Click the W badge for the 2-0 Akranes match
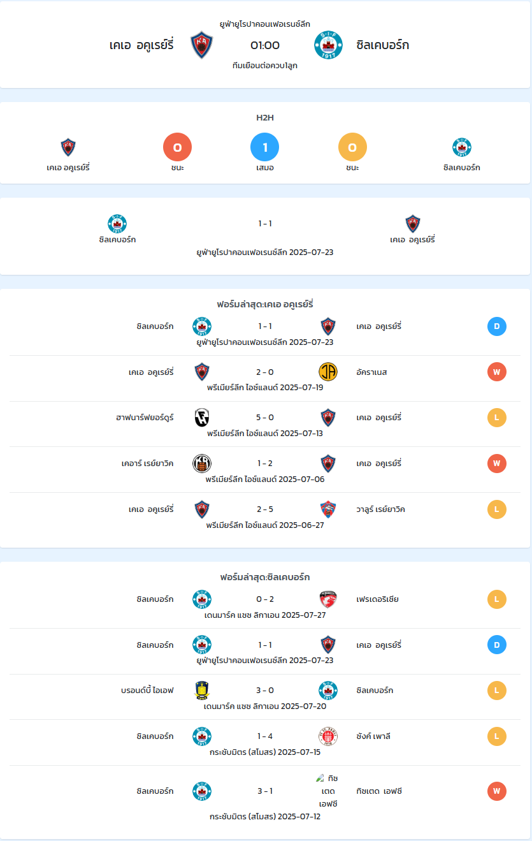 click(x=497, y=372)
